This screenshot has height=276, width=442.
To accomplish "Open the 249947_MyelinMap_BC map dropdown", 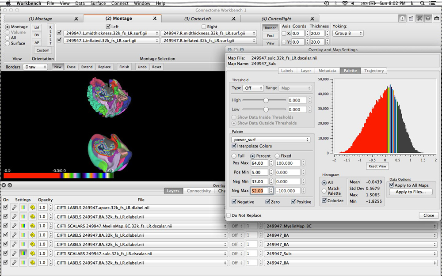I will click(351, 226).
